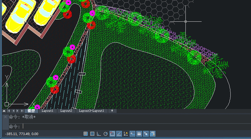Toggle grid display in status bar

pos(92,134)
